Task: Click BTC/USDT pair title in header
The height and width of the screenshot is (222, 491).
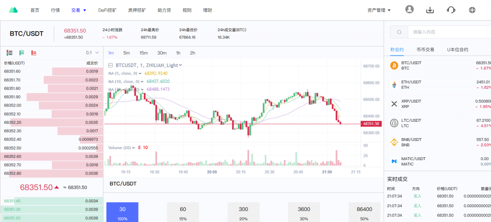Action: pyautogui.click(x=27, y=34)
